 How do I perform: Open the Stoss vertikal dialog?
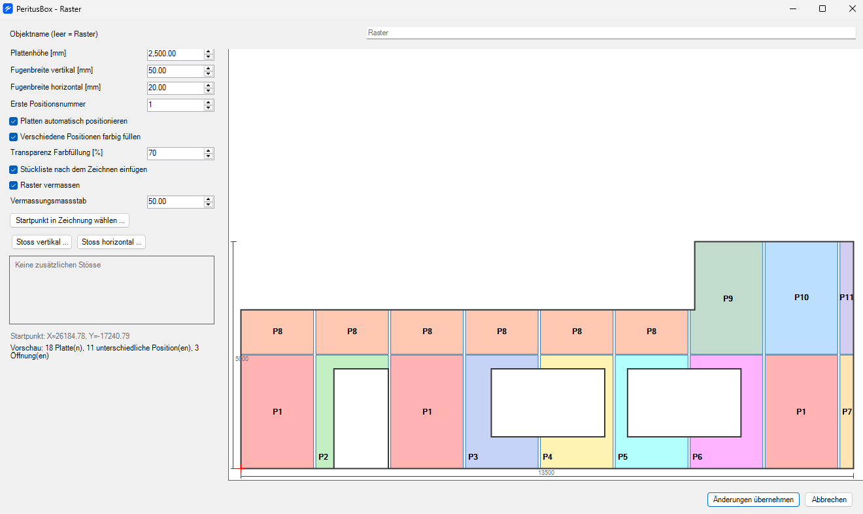tap(42, 242)
